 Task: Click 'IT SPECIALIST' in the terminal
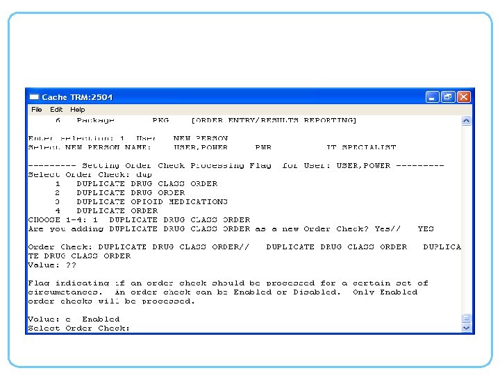point(361,147)
